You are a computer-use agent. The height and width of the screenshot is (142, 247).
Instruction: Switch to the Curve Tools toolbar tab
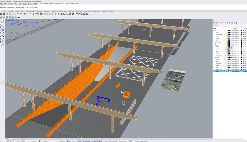54,11
